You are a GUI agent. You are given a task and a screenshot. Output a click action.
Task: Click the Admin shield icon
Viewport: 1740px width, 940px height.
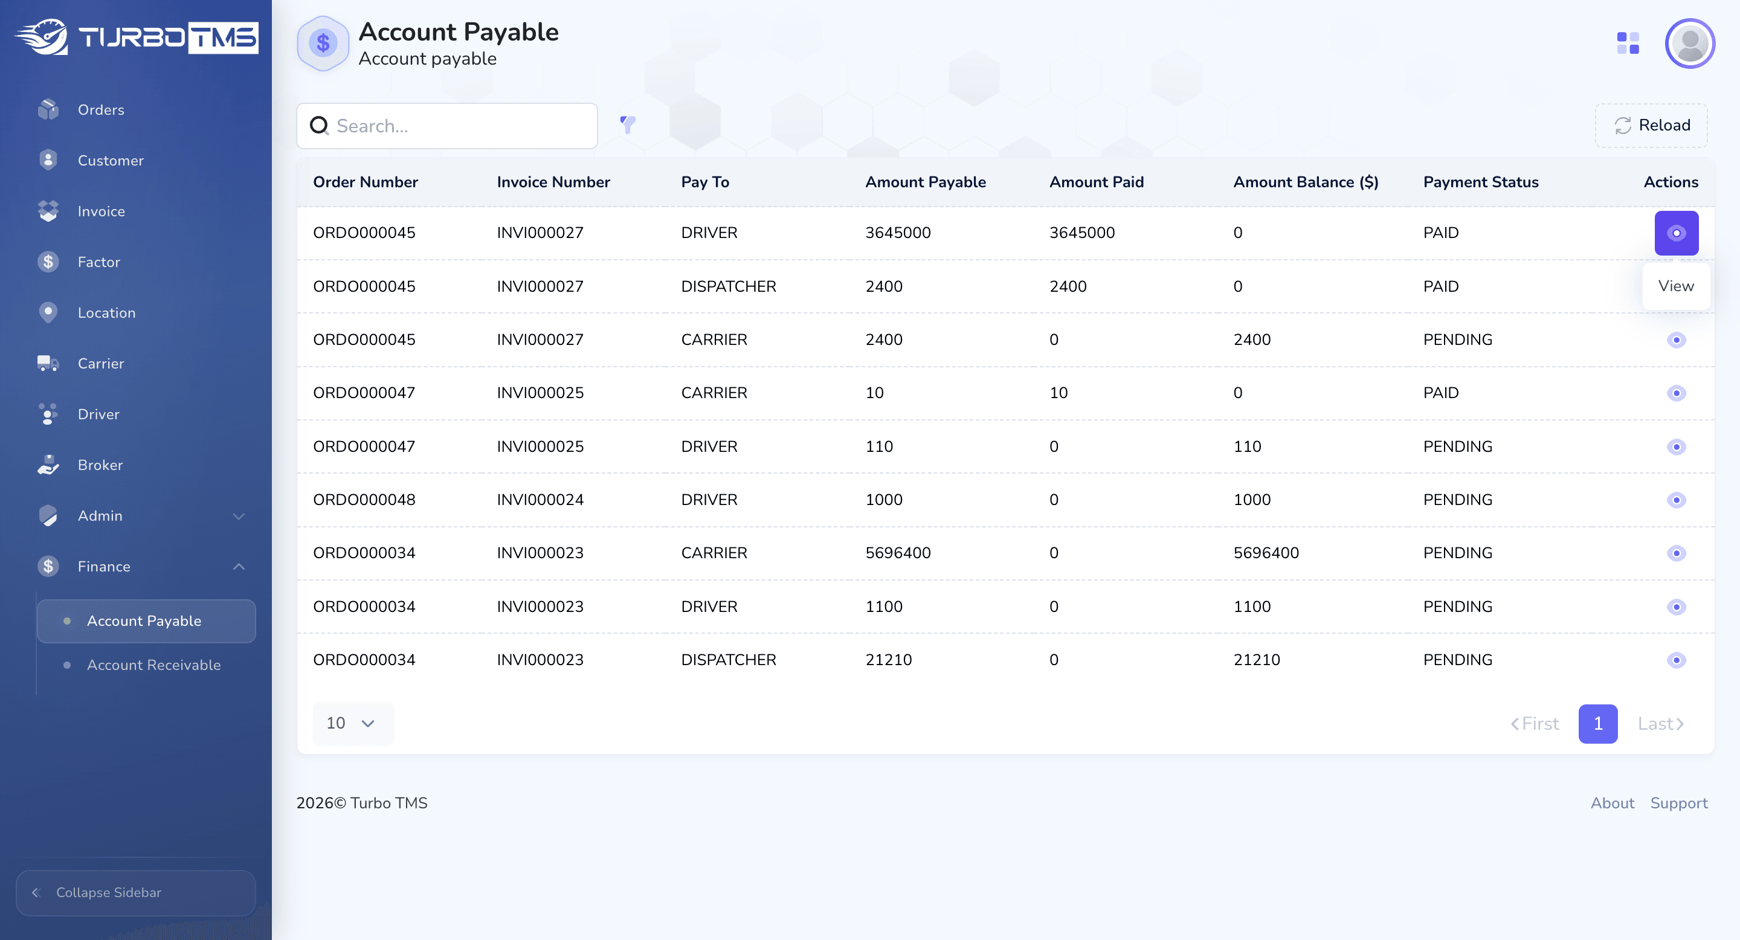click(x=48, y=516)
